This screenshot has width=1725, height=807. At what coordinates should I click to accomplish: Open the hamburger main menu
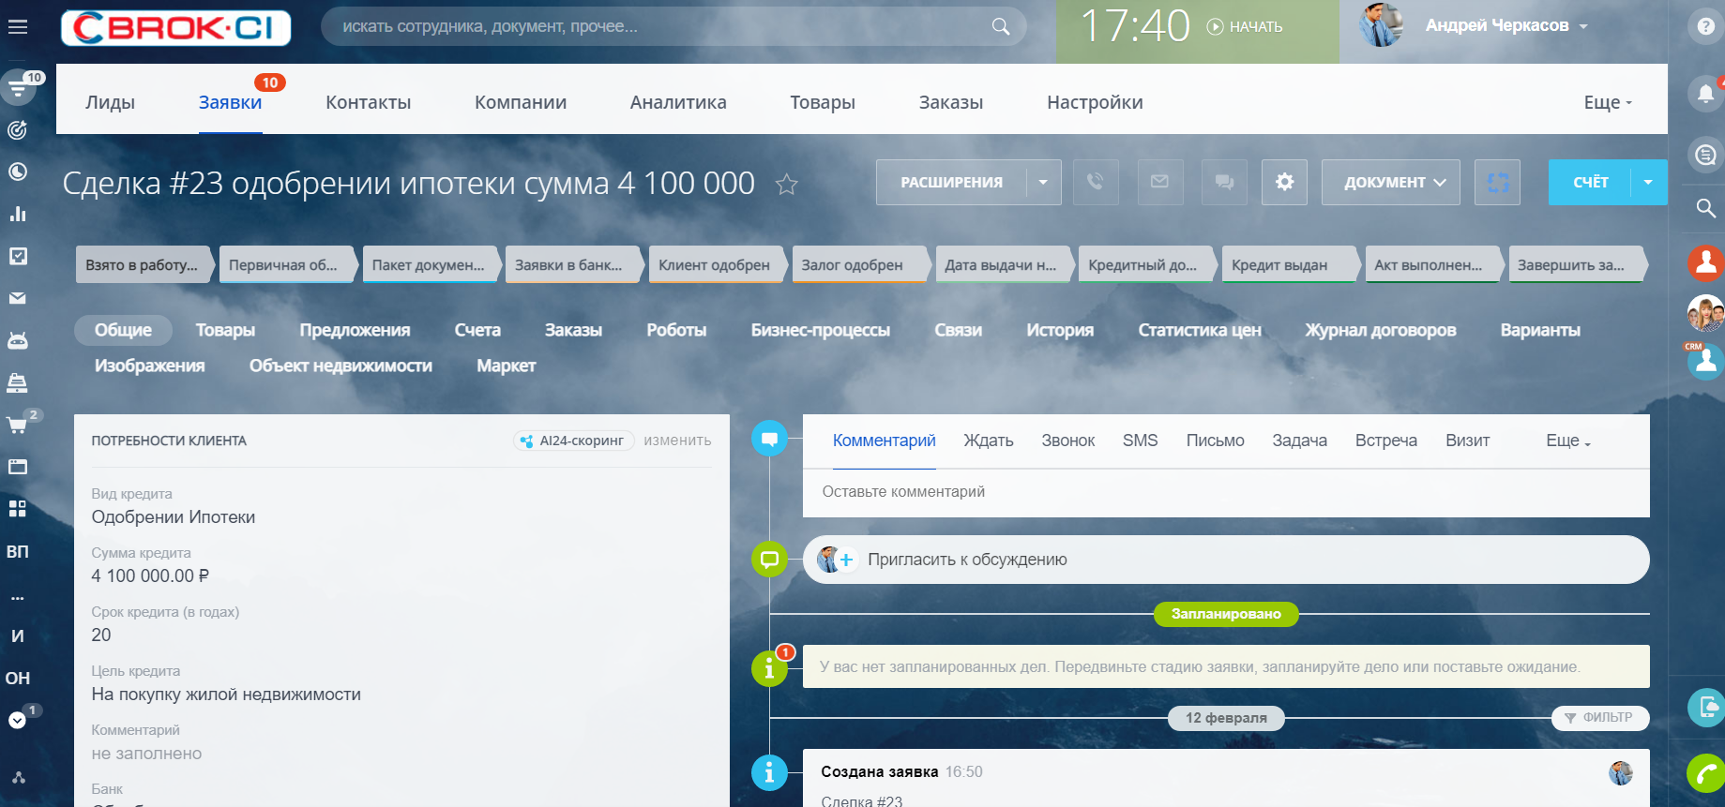pyautogui.click(x=18, y=27)
